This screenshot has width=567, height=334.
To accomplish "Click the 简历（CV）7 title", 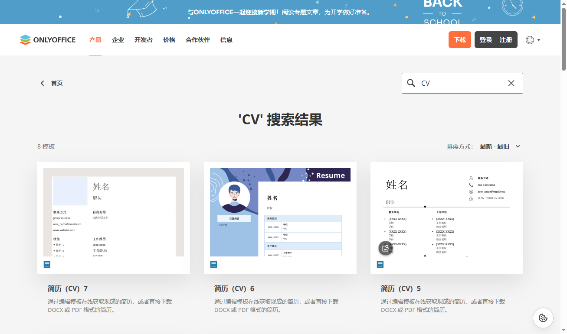I will tap(68, 289).
